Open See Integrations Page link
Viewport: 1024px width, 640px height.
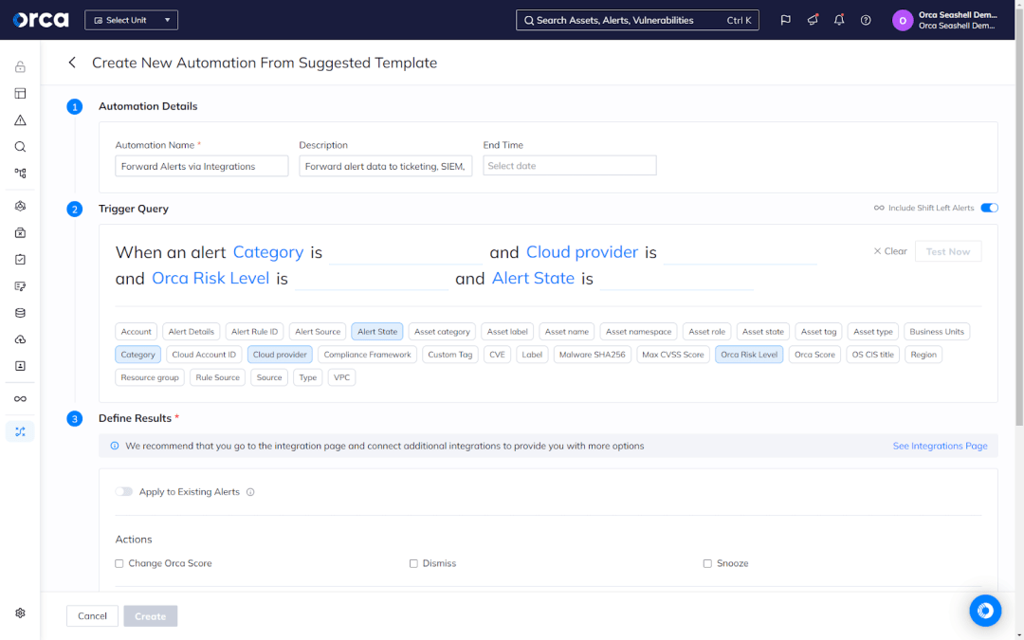(x=940, y=446)
